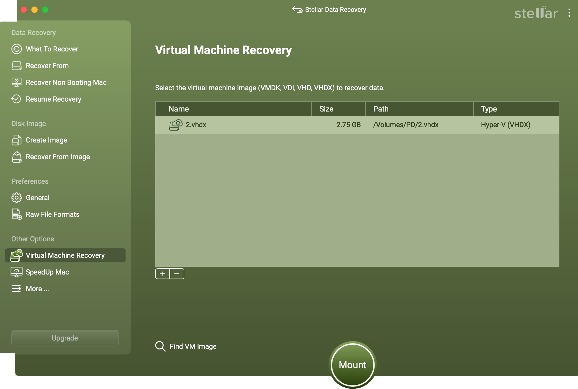578x389 pixels.
Task: Click the Recover Non Booting Mac monitor icon
Action: pos(16,82)
